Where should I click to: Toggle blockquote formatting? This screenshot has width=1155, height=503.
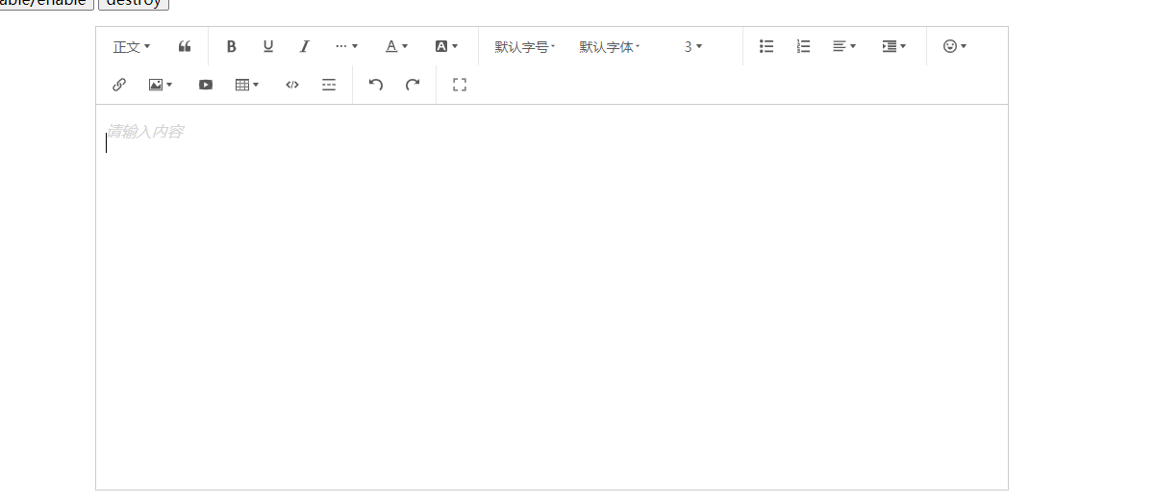(x=185, y=46)
